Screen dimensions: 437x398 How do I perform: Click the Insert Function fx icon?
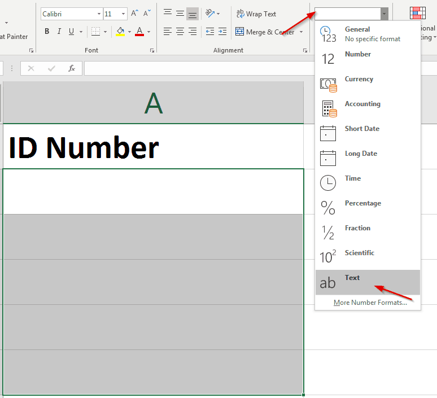pyautogui.click(x=72, y=68)
